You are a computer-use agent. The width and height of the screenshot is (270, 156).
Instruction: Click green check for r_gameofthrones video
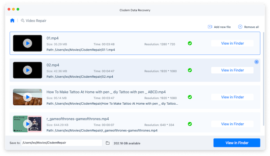coord(190,124)
